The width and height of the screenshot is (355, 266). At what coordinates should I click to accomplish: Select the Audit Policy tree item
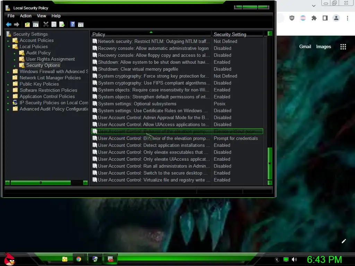pos(38,53)
